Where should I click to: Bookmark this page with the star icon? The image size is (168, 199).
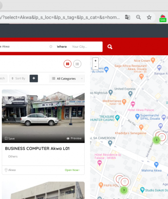149,18
